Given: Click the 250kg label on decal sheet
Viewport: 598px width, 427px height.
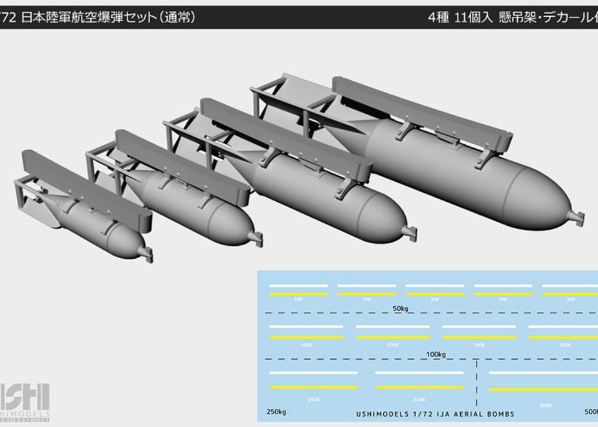Looking at the screenshot, I should (276, 411).
